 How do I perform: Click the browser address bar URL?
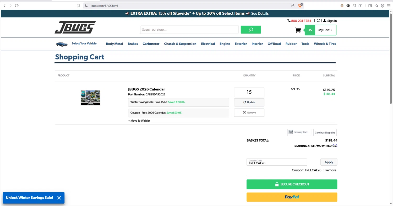[104, 6]
